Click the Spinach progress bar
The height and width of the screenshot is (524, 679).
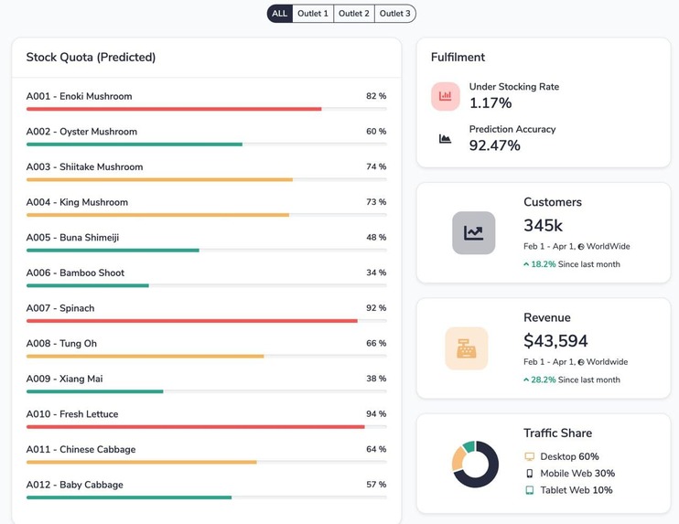[x=207, y=321]
